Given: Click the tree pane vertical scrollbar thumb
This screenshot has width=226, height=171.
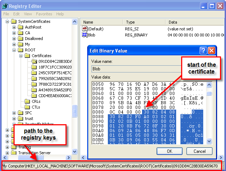Looking at the screenshot, I should point(75,109).
